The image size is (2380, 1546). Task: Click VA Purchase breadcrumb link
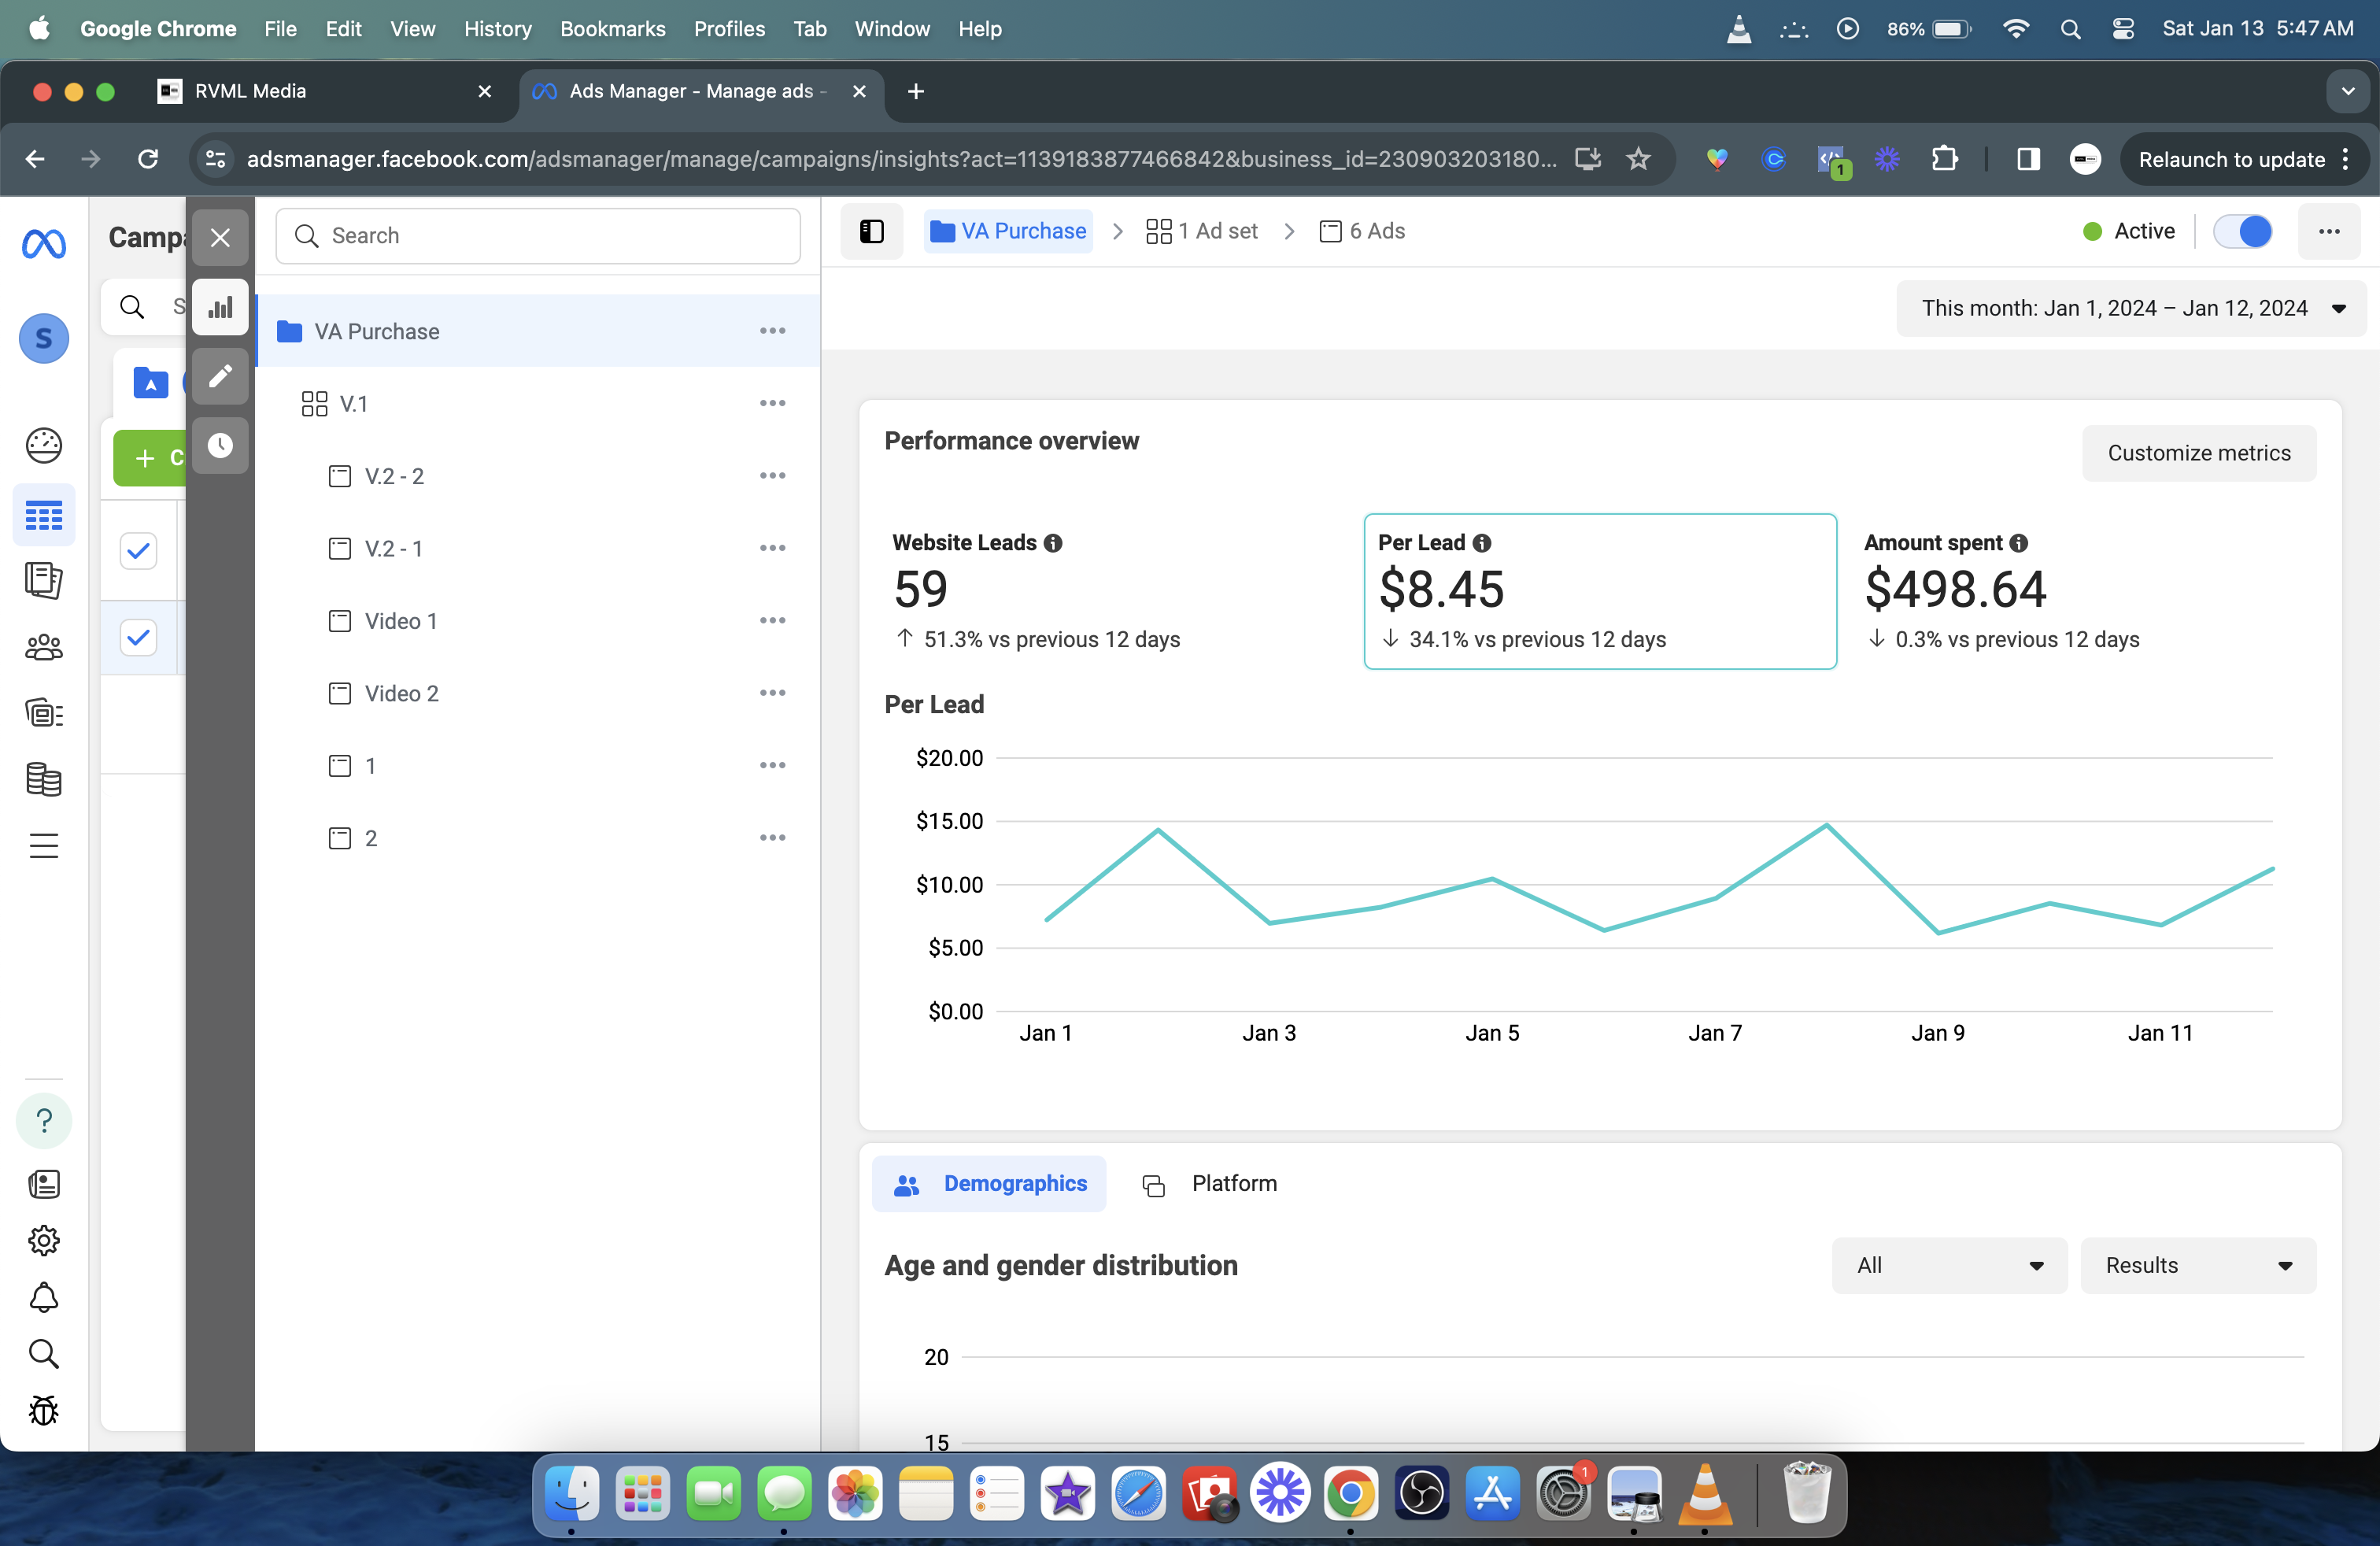pos(1009,231)
